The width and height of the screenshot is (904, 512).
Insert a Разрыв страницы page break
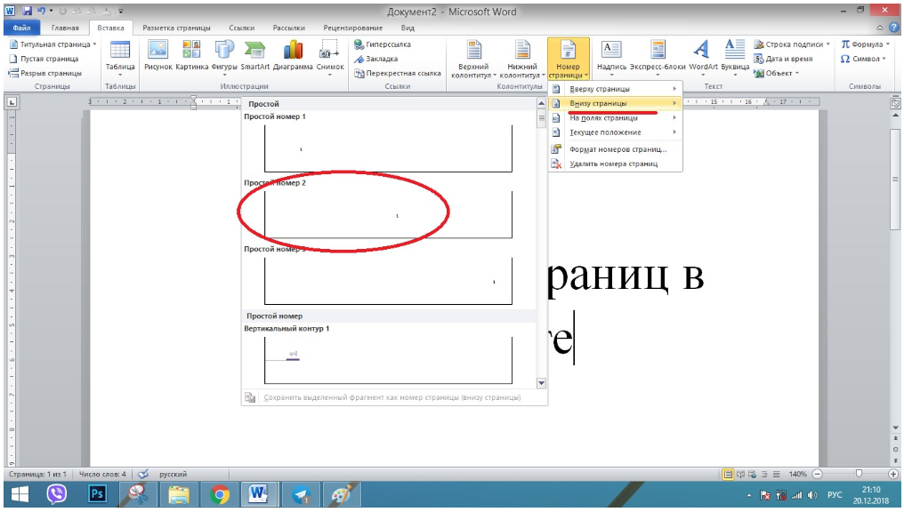pos(45,73)
